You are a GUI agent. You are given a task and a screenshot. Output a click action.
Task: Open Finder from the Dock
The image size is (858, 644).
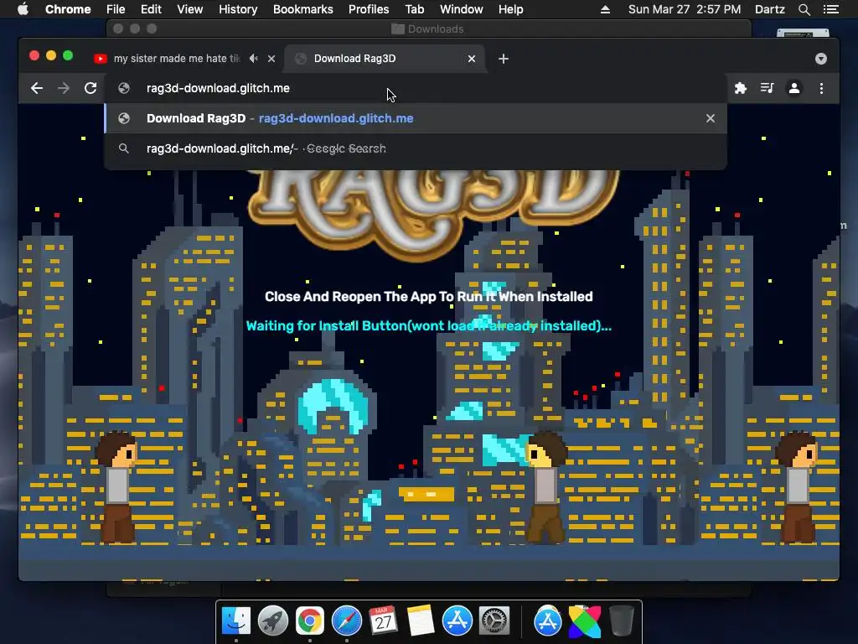(236, 621)
